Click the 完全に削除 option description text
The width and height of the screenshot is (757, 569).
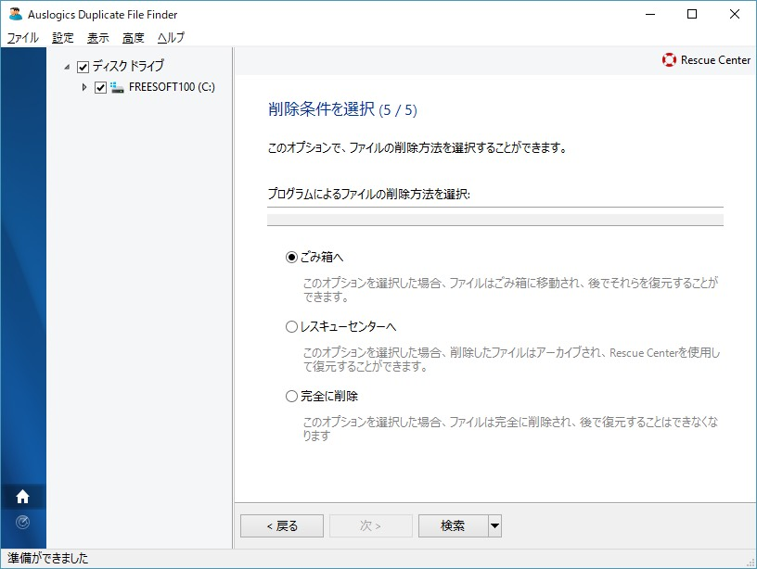[x=510, y=428]
